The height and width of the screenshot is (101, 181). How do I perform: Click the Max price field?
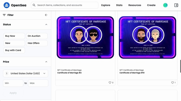pos(38,83)
